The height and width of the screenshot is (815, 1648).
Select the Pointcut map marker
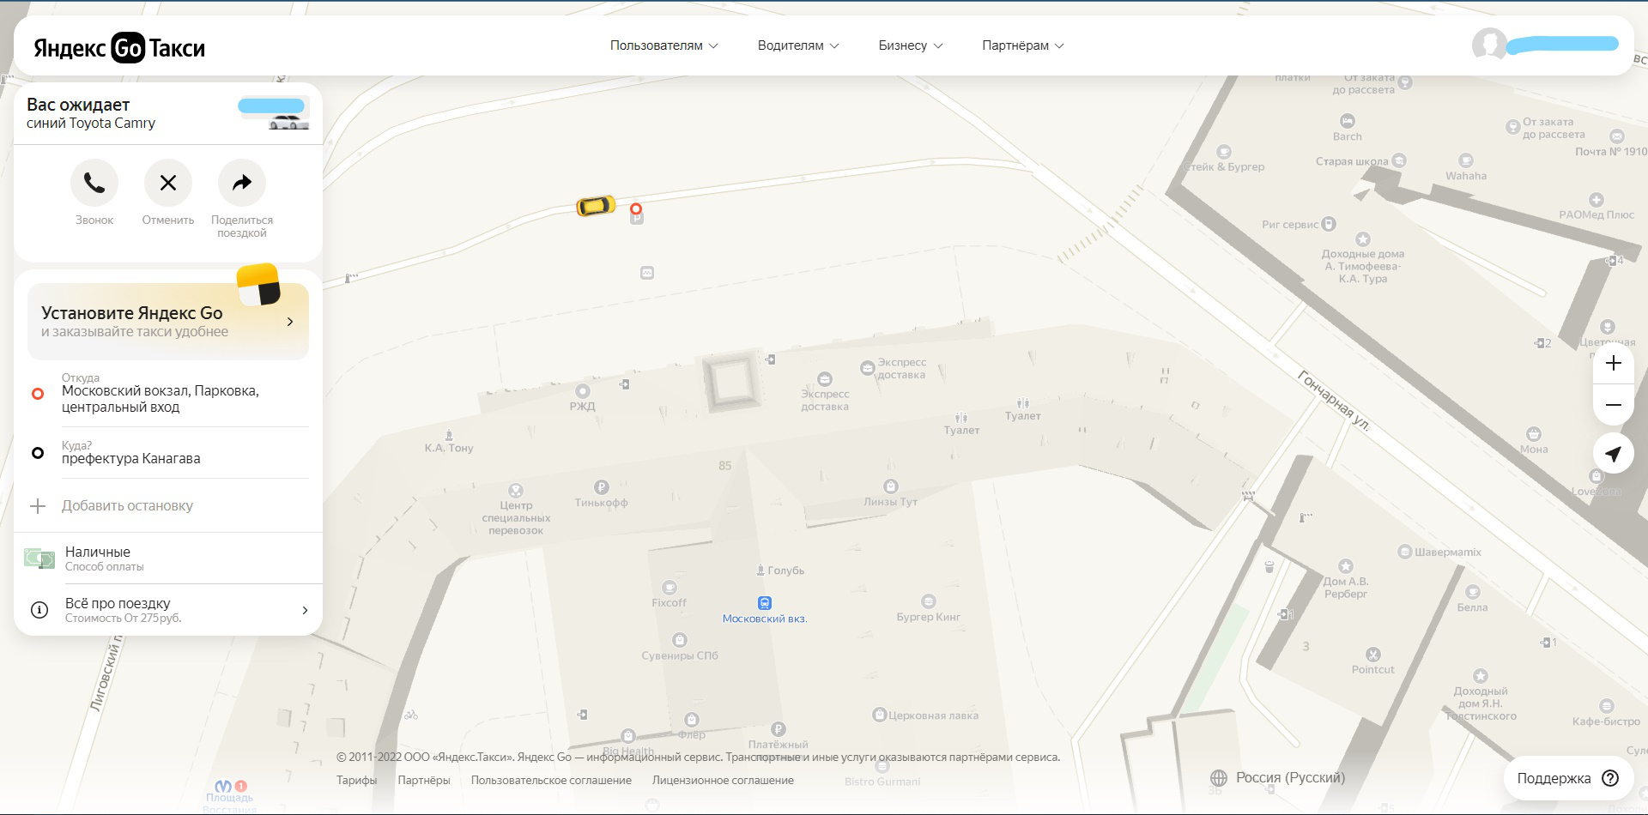click(x=1373, y=655)
